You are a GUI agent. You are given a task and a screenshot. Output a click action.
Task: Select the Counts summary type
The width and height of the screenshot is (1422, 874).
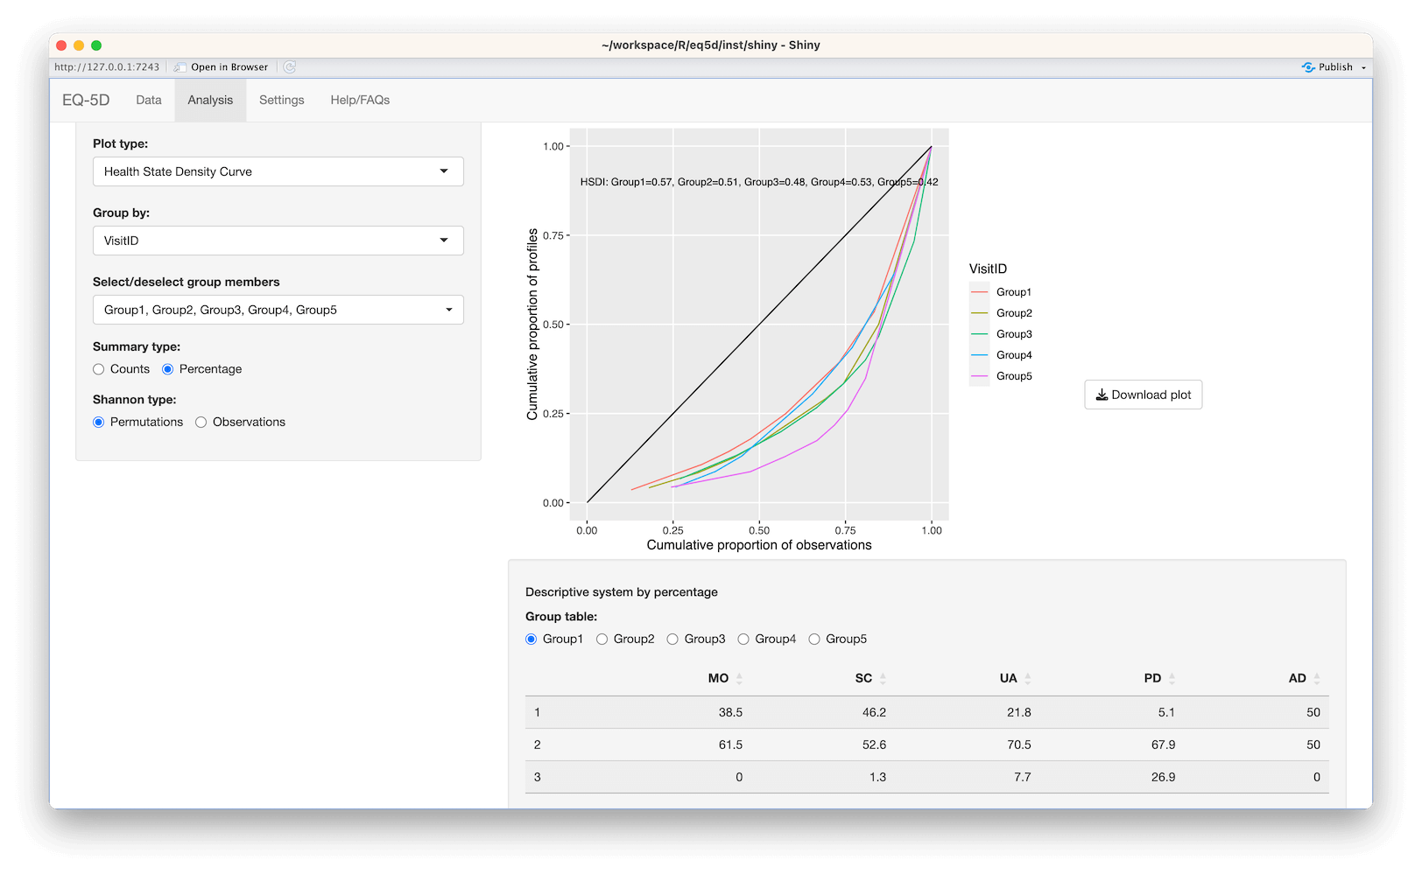pyautogui.click(x=98, y=369)
